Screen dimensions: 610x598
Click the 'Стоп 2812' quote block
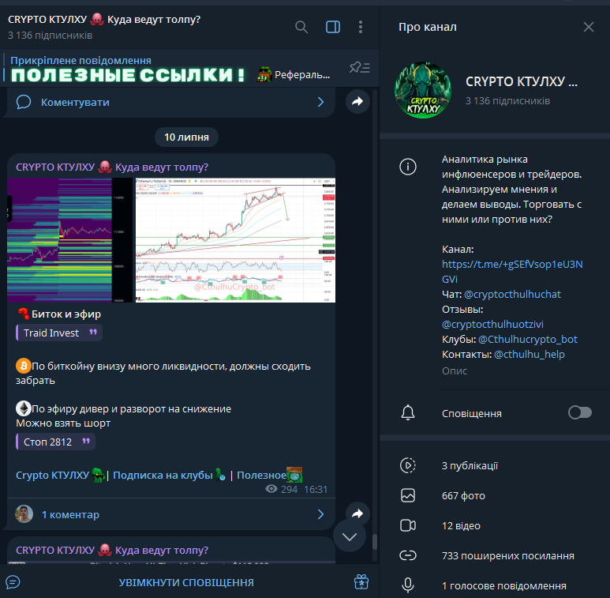tap(55, 442)
